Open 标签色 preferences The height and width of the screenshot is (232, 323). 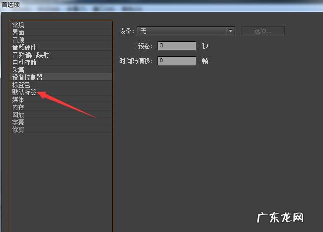(61, 85)
